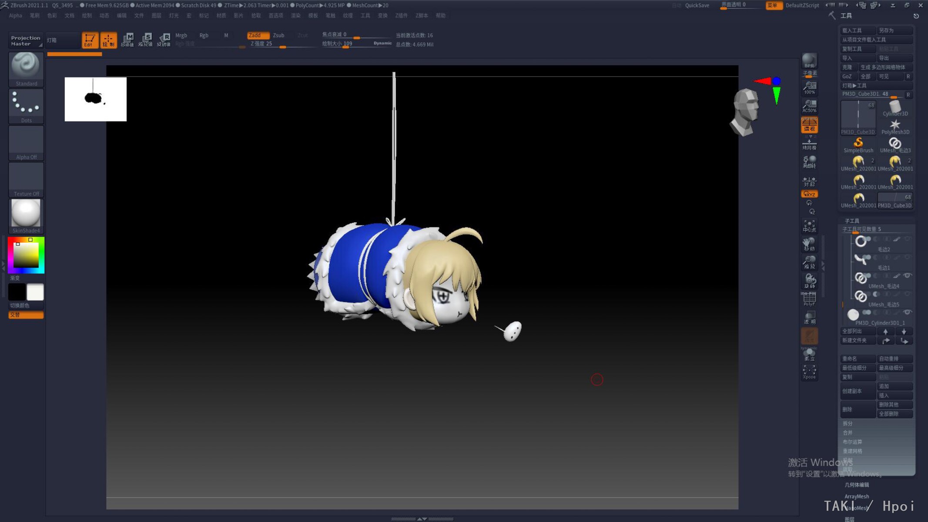928x522 pixels.
Task: Select the Cylinder3D tool thumbnail
Action: click(895, 108)
